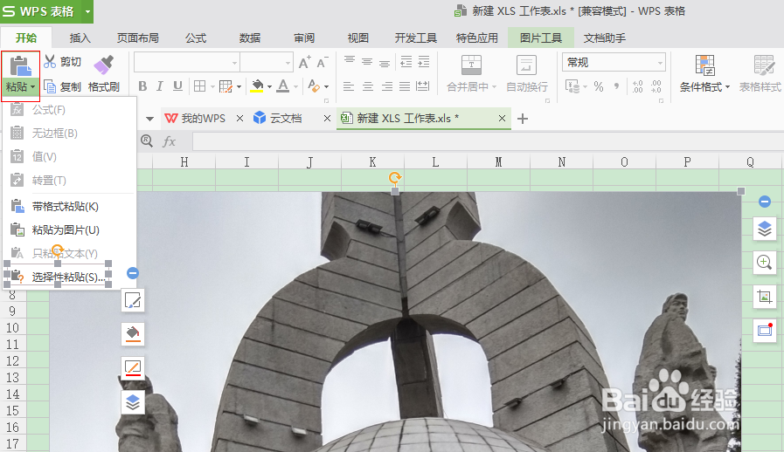Click the distributed alignment icon

[x=422, y=86]
